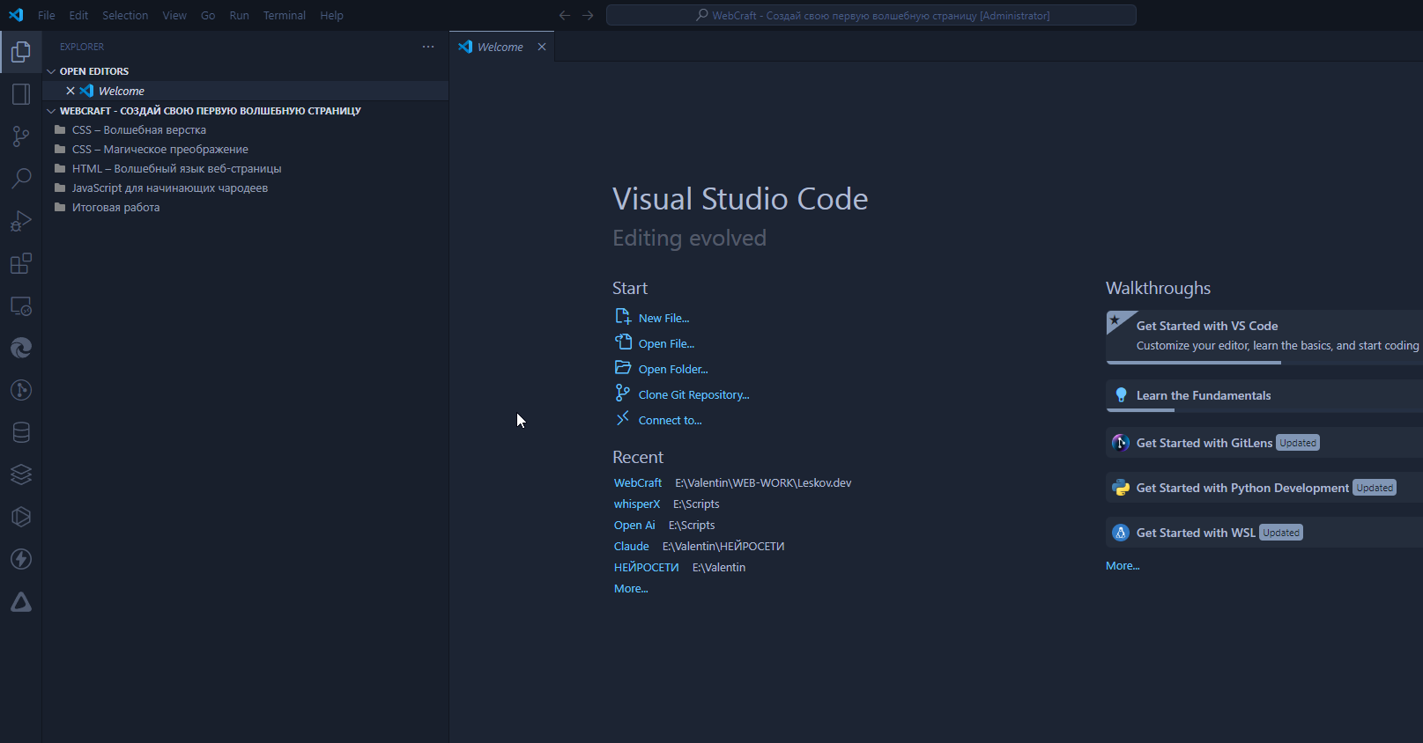Select Welcome in Open Editors list

pyautogui.click(x=246, y=91)
